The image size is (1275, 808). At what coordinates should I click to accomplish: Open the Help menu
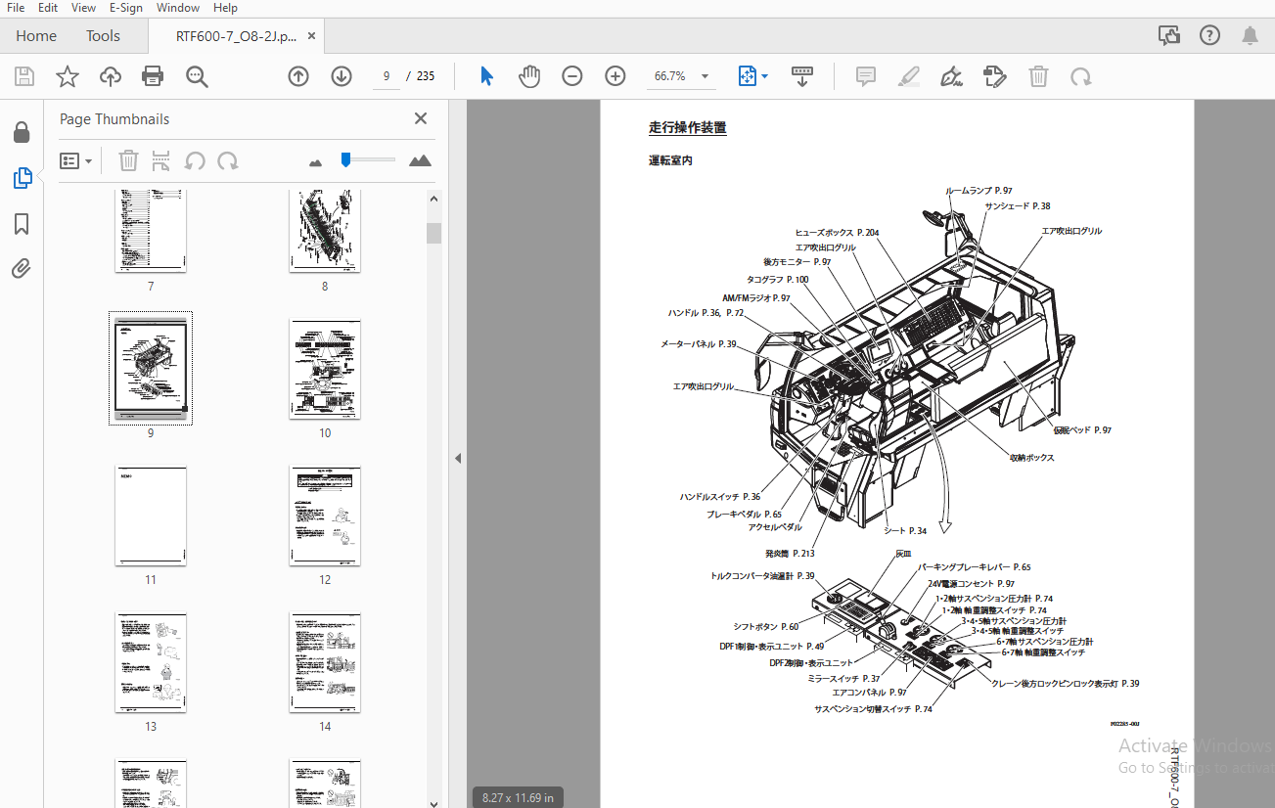(225, 8)
